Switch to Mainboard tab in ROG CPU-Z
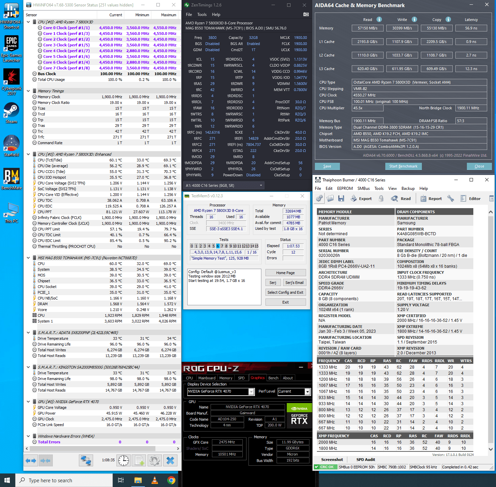The height and width of the screenshot is (487, 496). (x=207, y=378)
